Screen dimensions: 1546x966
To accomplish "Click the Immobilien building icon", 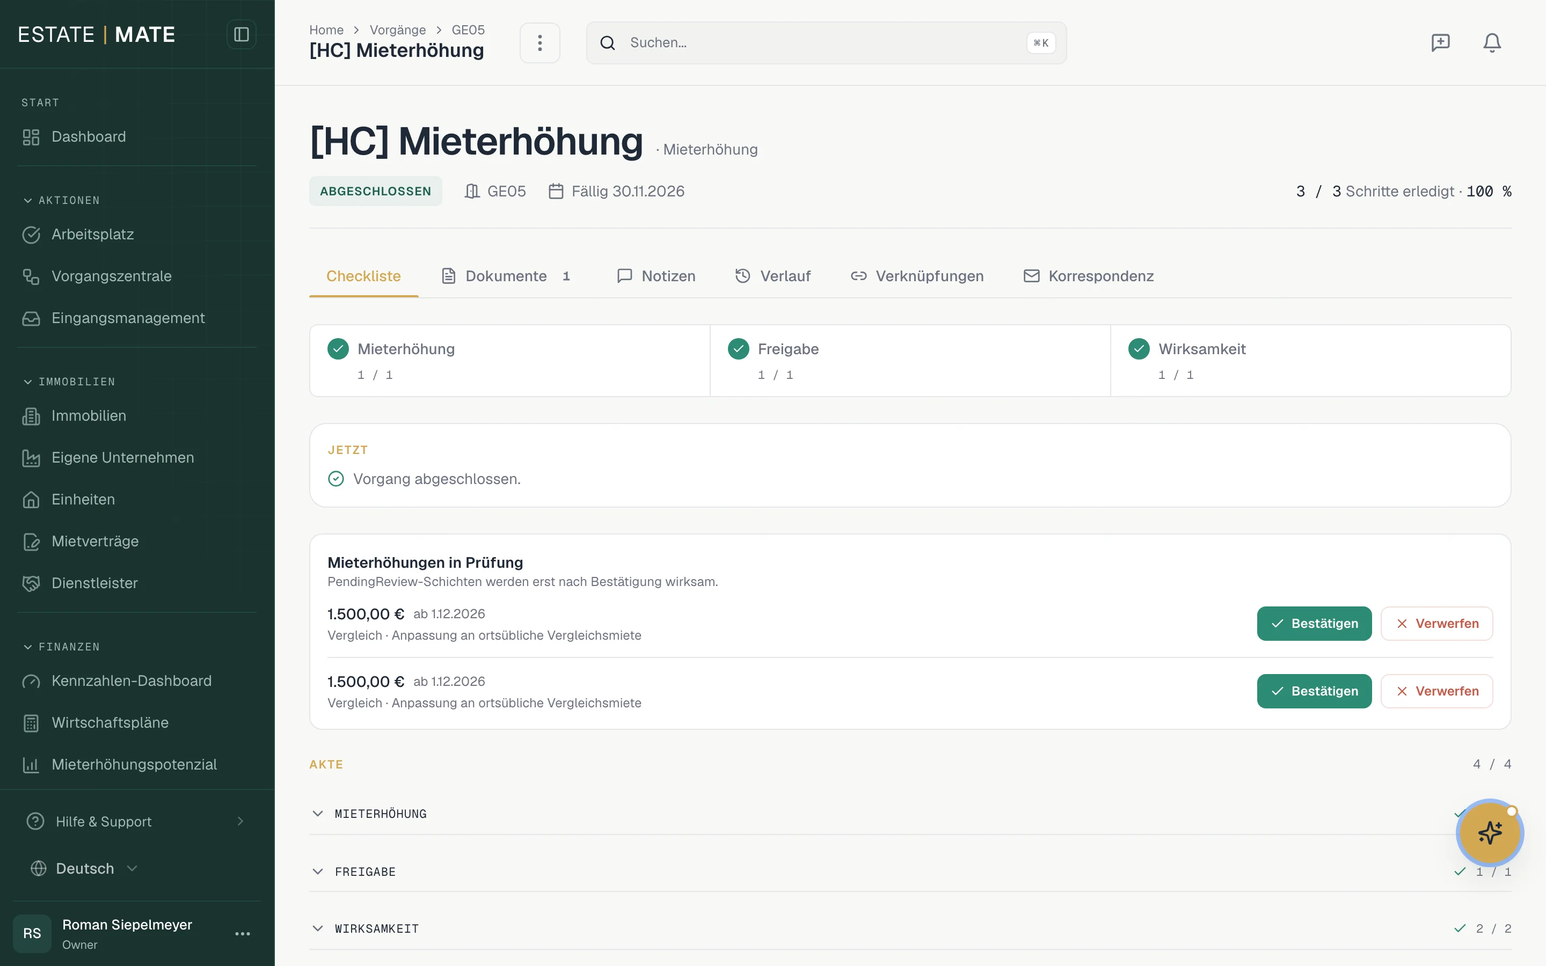I will click(x=31, y=416).
